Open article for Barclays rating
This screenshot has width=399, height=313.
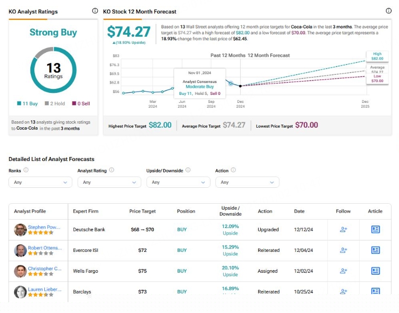(x=375, y=291)
